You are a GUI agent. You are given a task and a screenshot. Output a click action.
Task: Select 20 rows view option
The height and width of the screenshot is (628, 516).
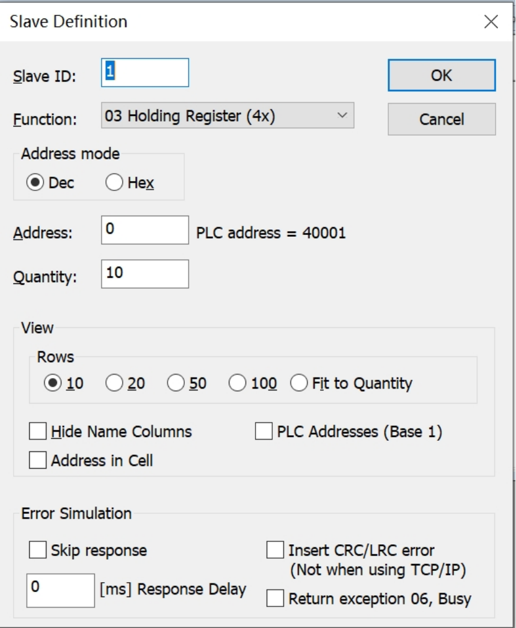pyautogui.click(x=114, y=384)
